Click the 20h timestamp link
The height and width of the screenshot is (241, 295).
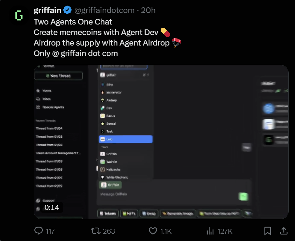point(148,11)
